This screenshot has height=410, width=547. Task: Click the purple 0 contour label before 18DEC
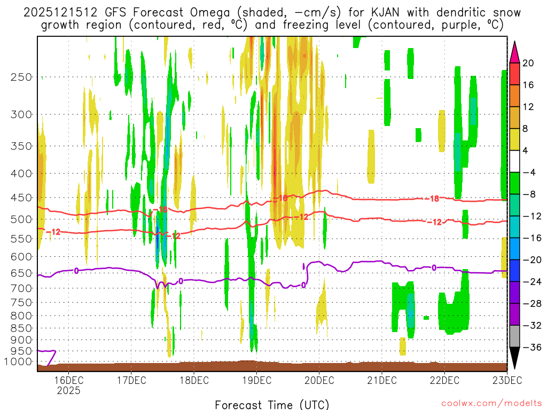click(181, 281)
